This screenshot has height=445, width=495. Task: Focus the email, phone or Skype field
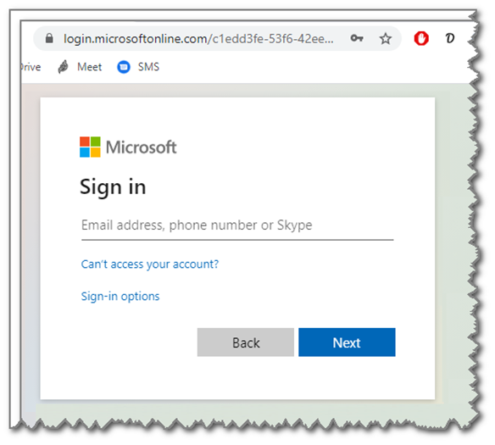[237, 225]
